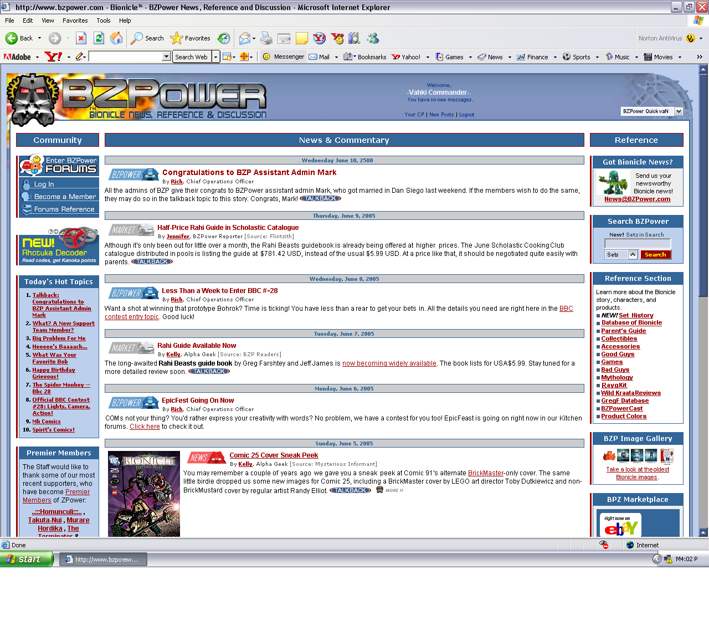The image size is (709, 626).
Task: Click the News@BZPower.com email link
Action: pyautogui.click(x=637, y=199)
